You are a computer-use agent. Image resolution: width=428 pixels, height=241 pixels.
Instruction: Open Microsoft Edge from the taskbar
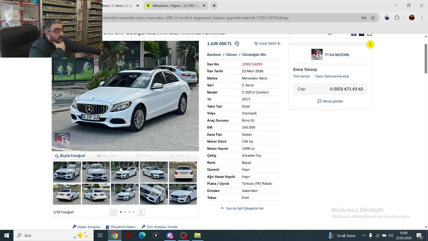pyautogui.click(x=142, y=235)
